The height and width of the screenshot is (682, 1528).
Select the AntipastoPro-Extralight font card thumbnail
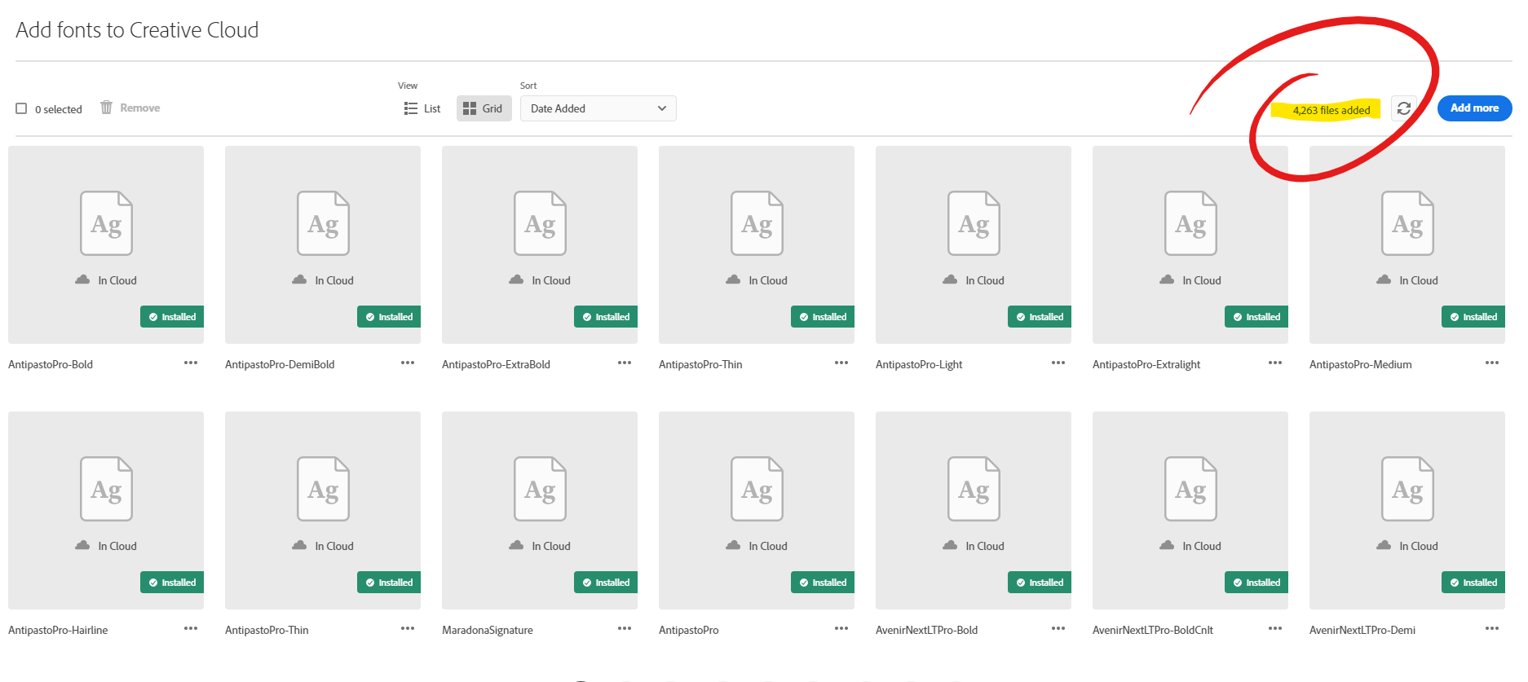coord(1190,244)
